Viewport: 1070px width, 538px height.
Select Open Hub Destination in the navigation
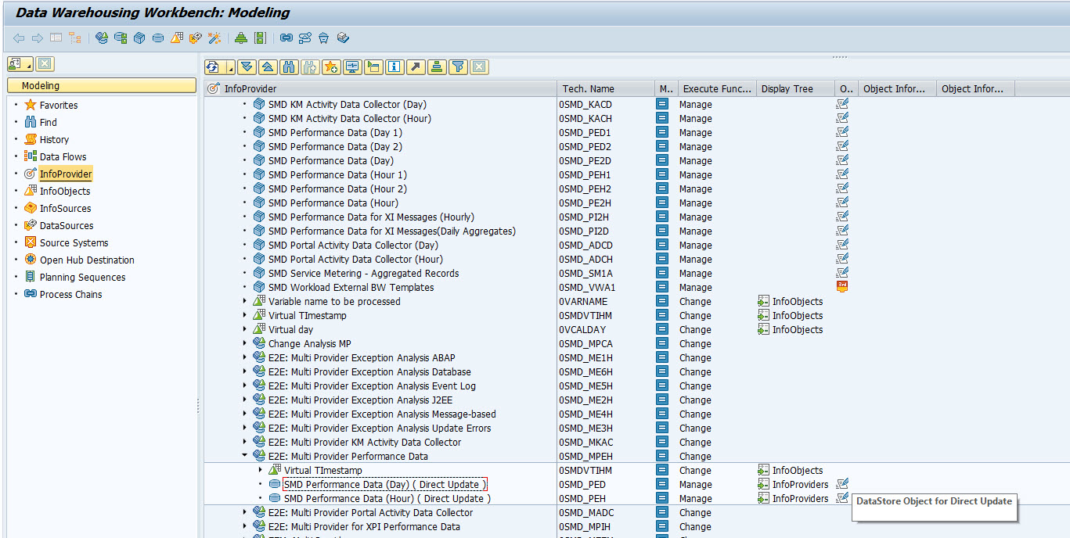(x=87, y=260)
